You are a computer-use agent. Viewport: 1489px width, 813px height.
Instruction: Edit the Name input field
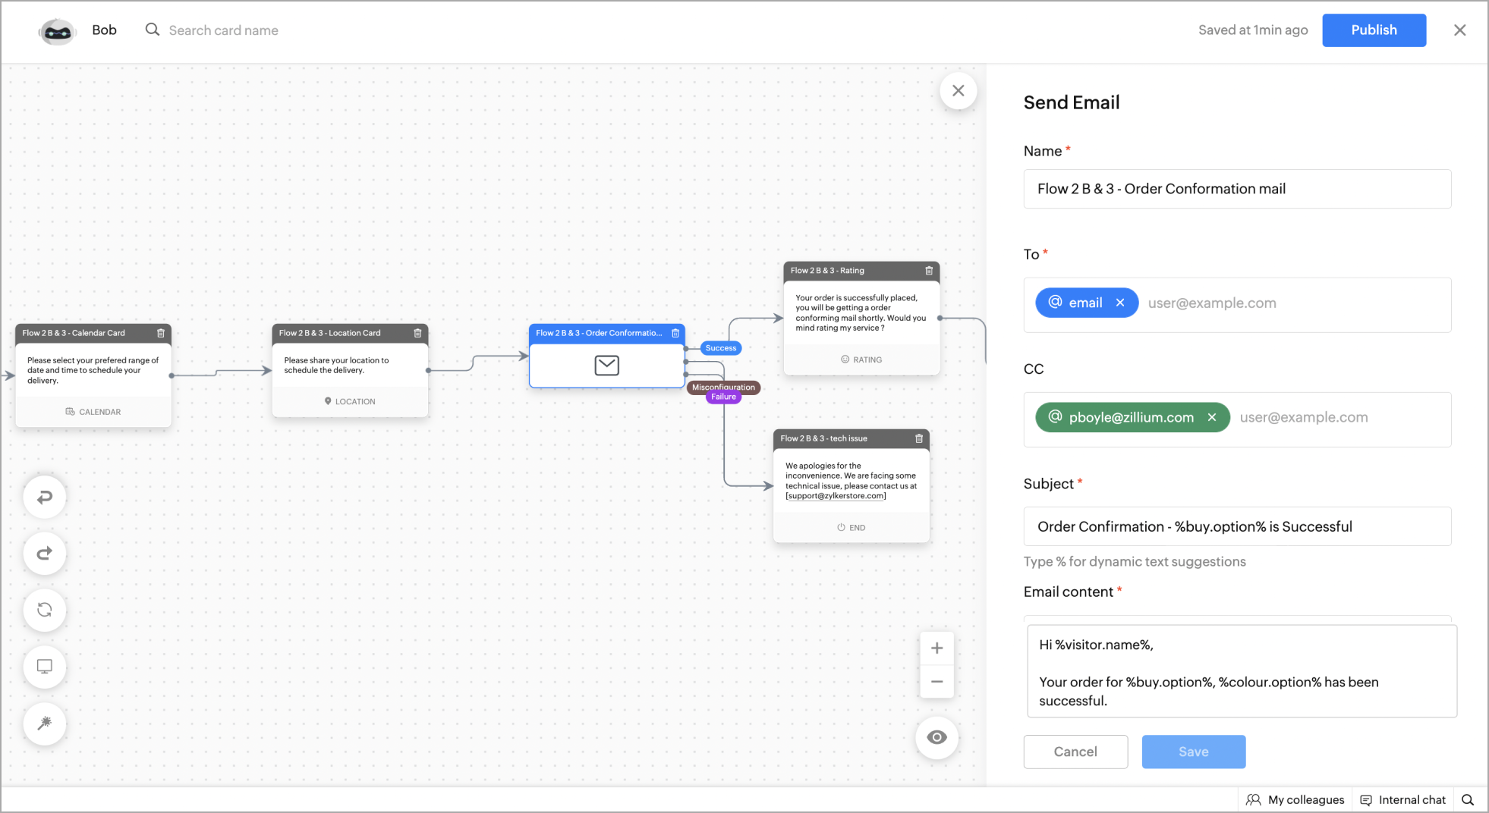(1237, 189)
